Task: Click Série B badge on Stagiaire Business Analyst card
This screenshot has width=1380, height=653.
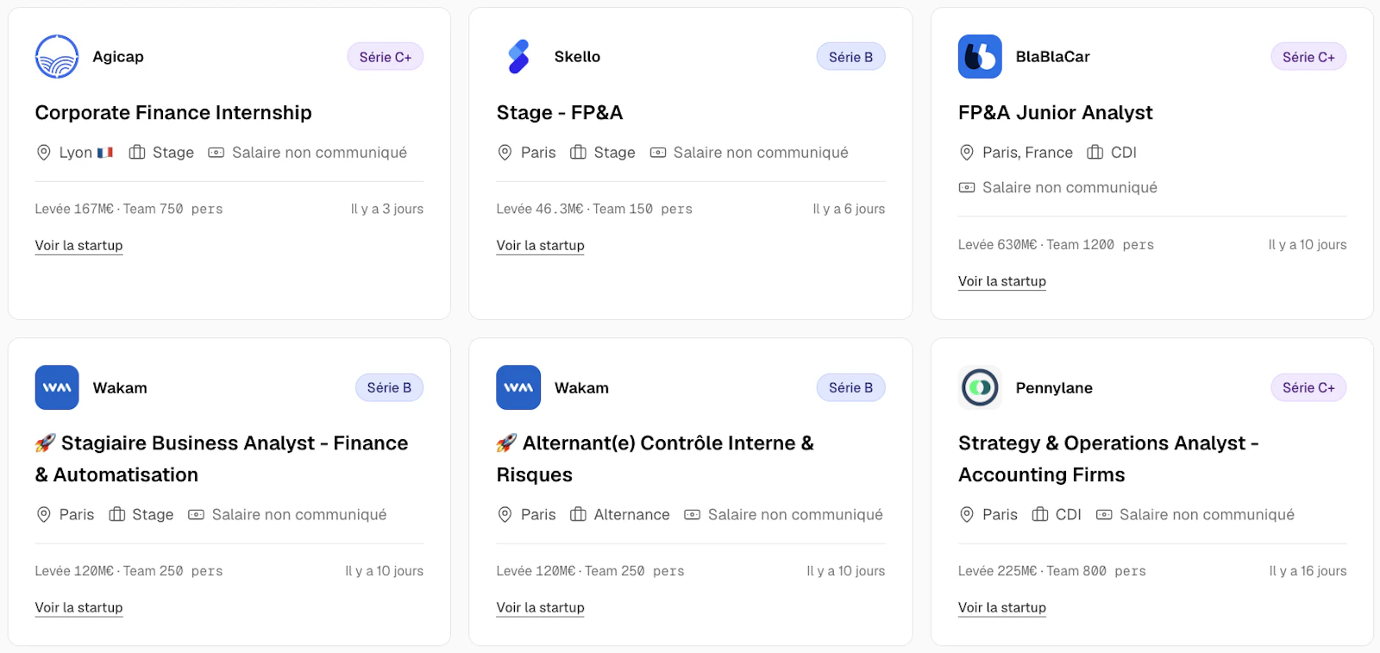Action: [x=389, y=387]
